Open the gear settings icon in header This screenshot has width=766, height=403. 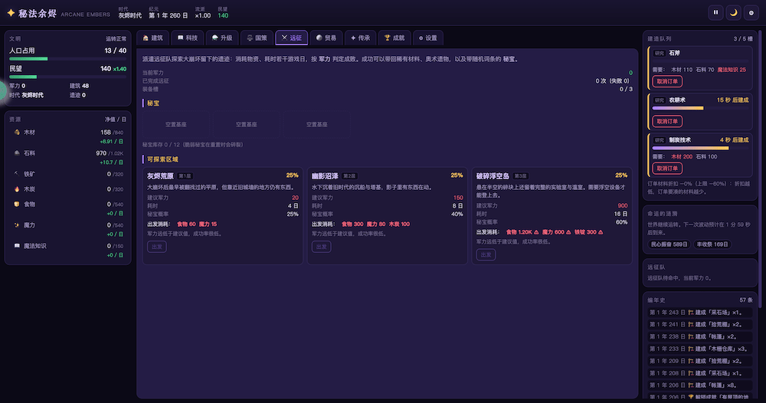click(751, 13)
